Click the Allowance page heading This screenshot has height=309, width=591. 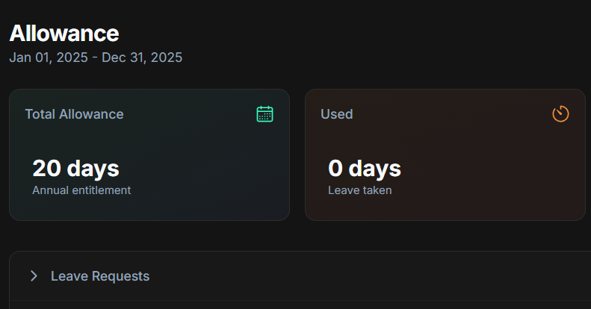64,33
